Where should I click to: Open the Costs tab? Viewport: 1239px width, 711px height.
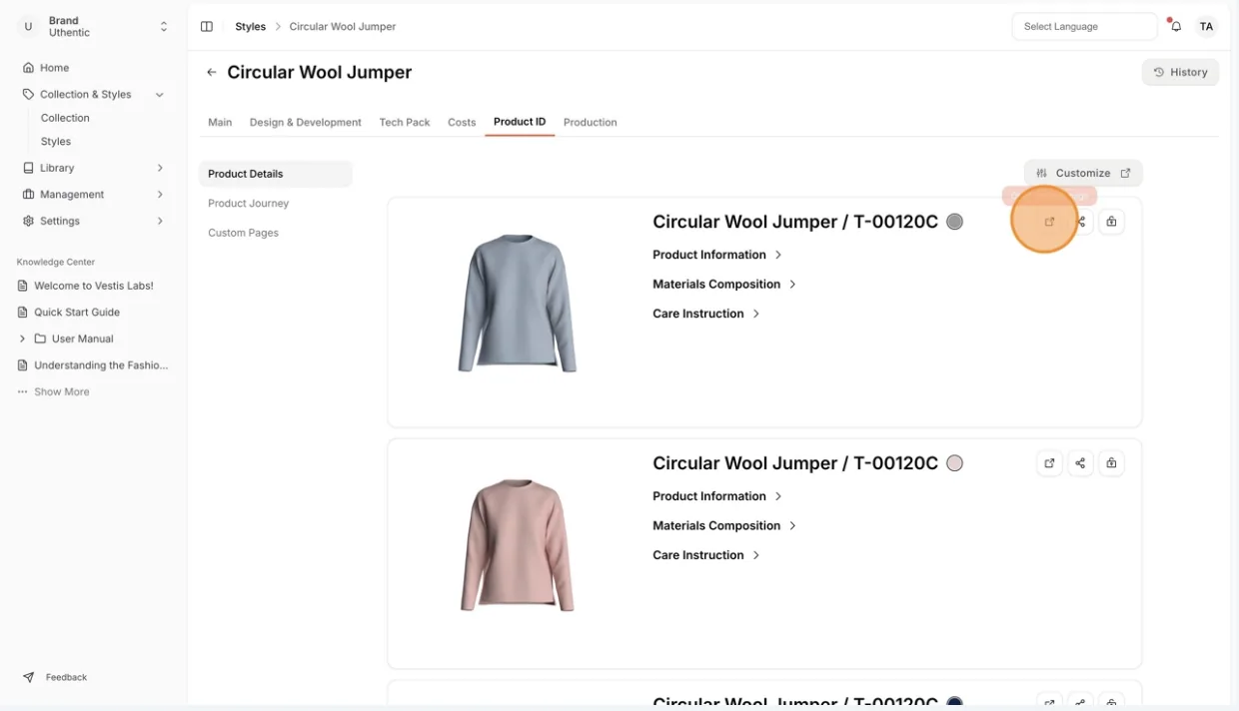coord(462,122)
